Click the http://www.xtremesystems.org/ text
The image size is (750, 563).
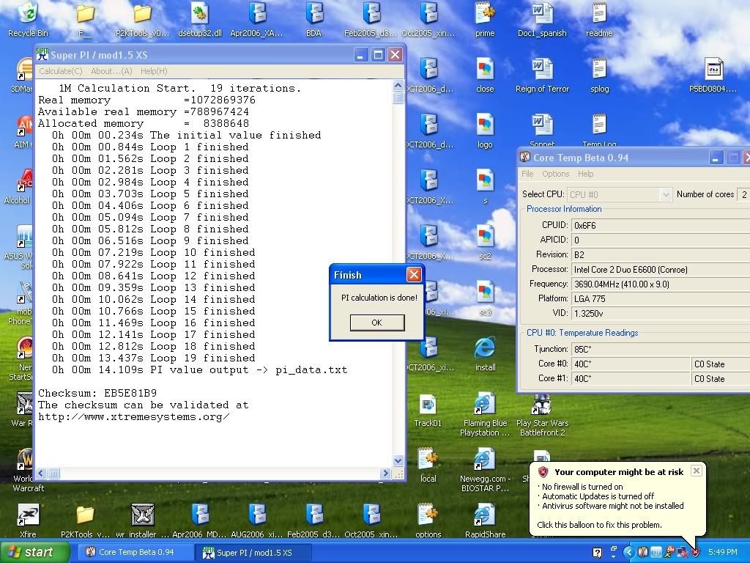133,417
